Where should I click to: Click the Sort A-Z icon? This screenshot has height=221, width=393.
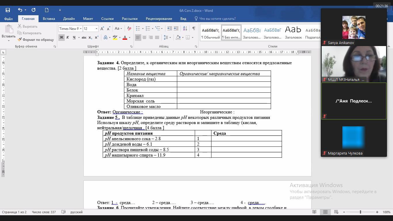[185, 28]
